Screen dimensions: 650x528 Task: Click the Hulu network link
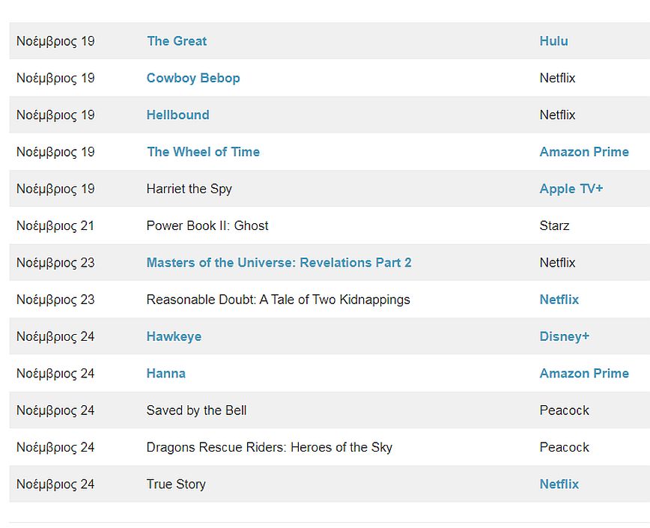click(x=553, y=41)
